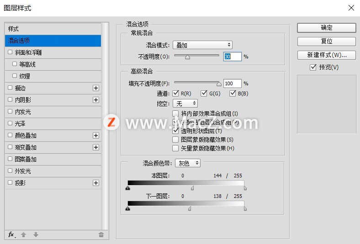Viewport: 360px width, 244px height.
Task: Click the 确定 button
Action: [x=327, y=28]
